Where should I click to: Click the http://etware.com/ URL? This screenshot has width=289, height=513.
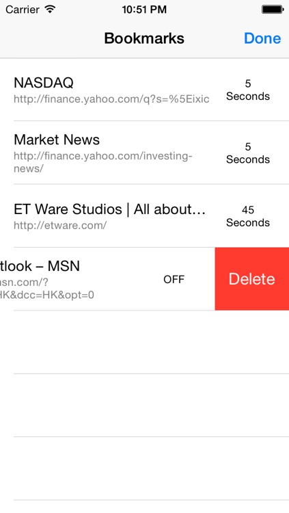[60, 226]
